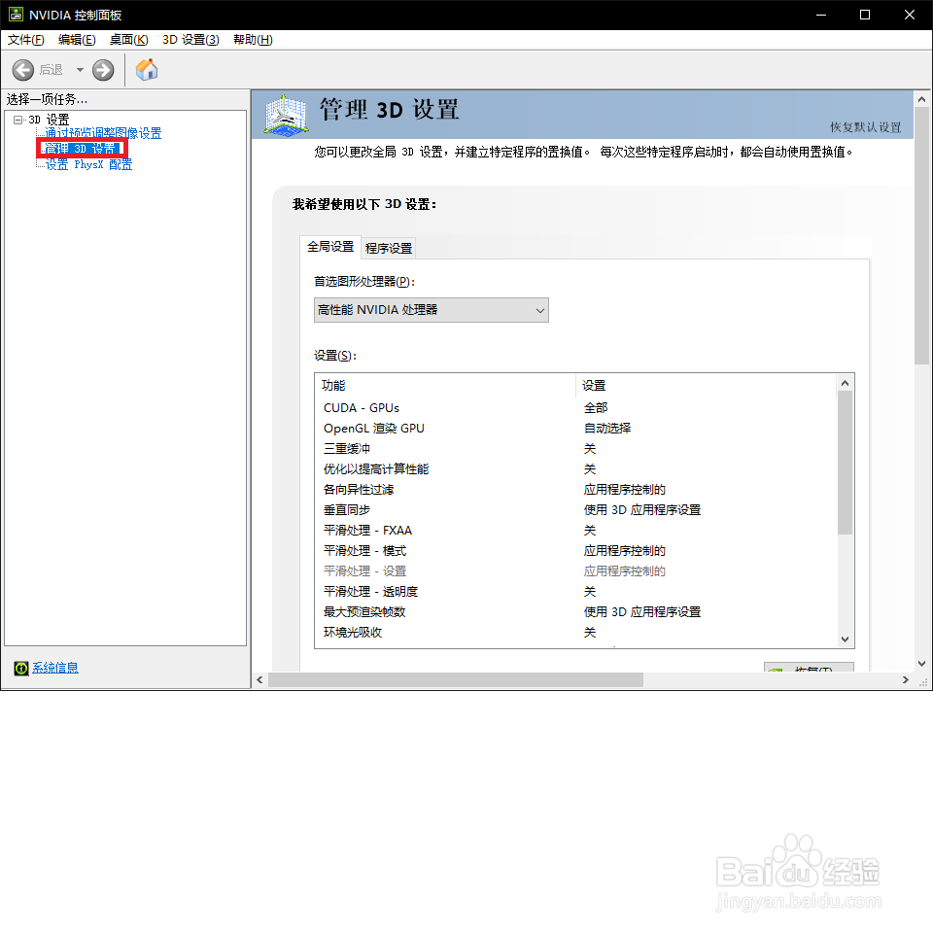Click the main panel vertical scrollbar thumb
Screen dimensions: 933x933
pos(921,235)
